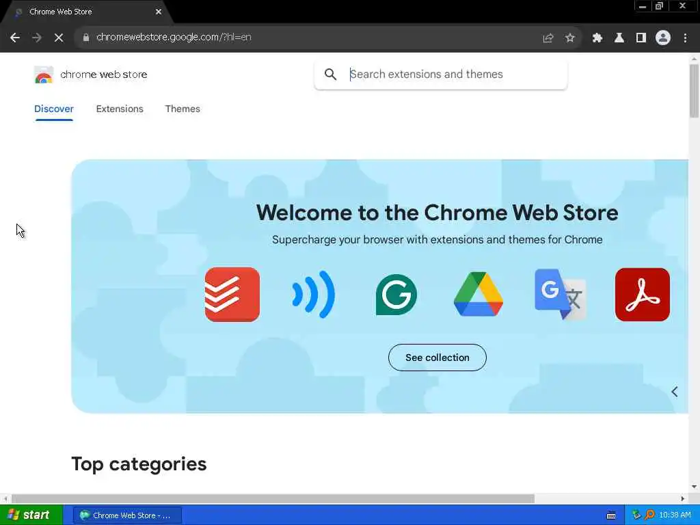Screen dimensions: 700x525
Task: Click the Welcome to the Chrome Web Store heading
Action: (x=437, y=213)
